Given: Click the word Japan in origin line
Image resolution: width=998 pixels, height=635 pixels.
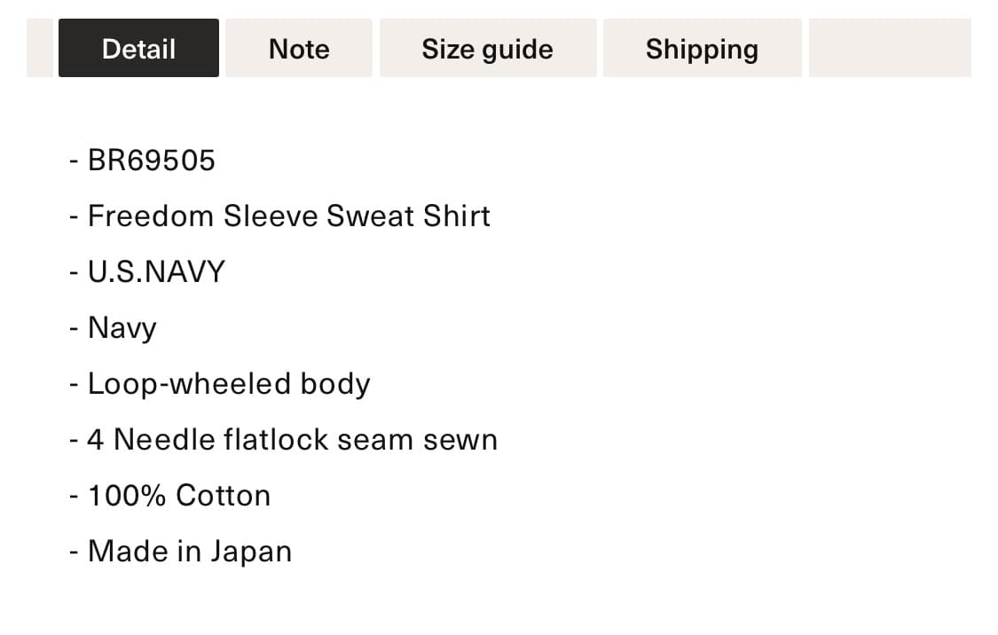Looking at the screenshot, I should pyautogui.click(x=251, y=553).
